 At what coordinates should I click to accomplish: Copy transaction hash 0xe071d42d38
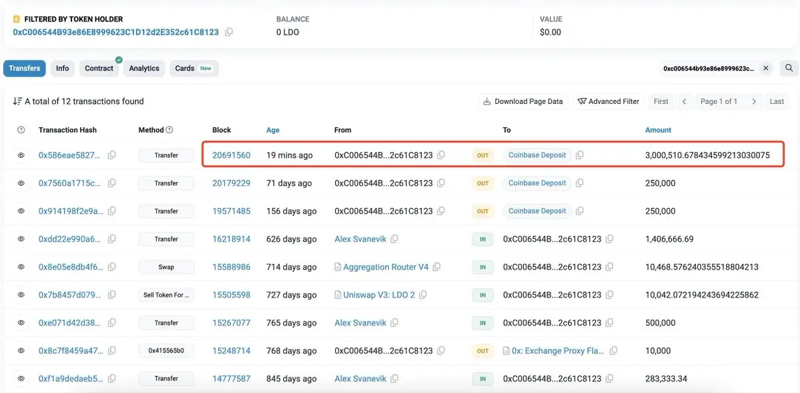pos(112,323)
